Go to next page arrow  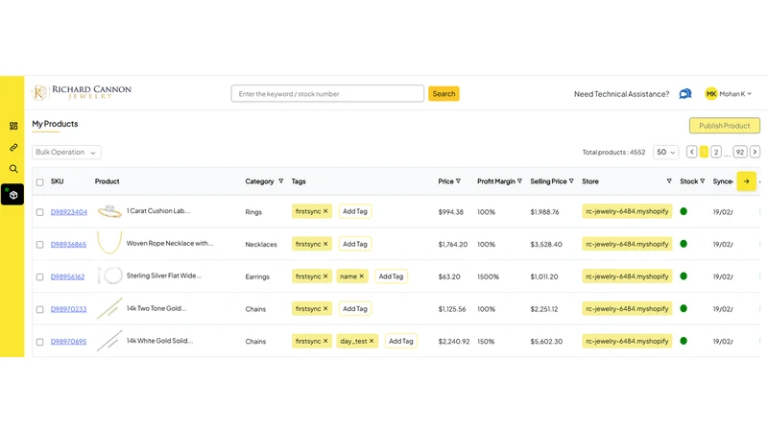click(755, 152)
